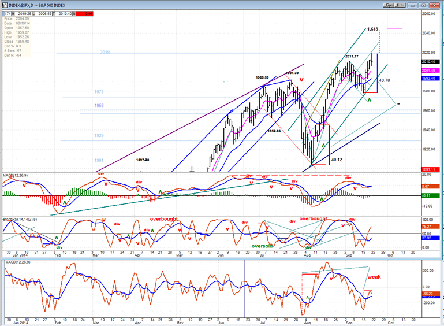The width and height of the screenshot is (444, 326).
Task: Click the magenta 2001.49 moving average tag
Action: pos(430,71)
